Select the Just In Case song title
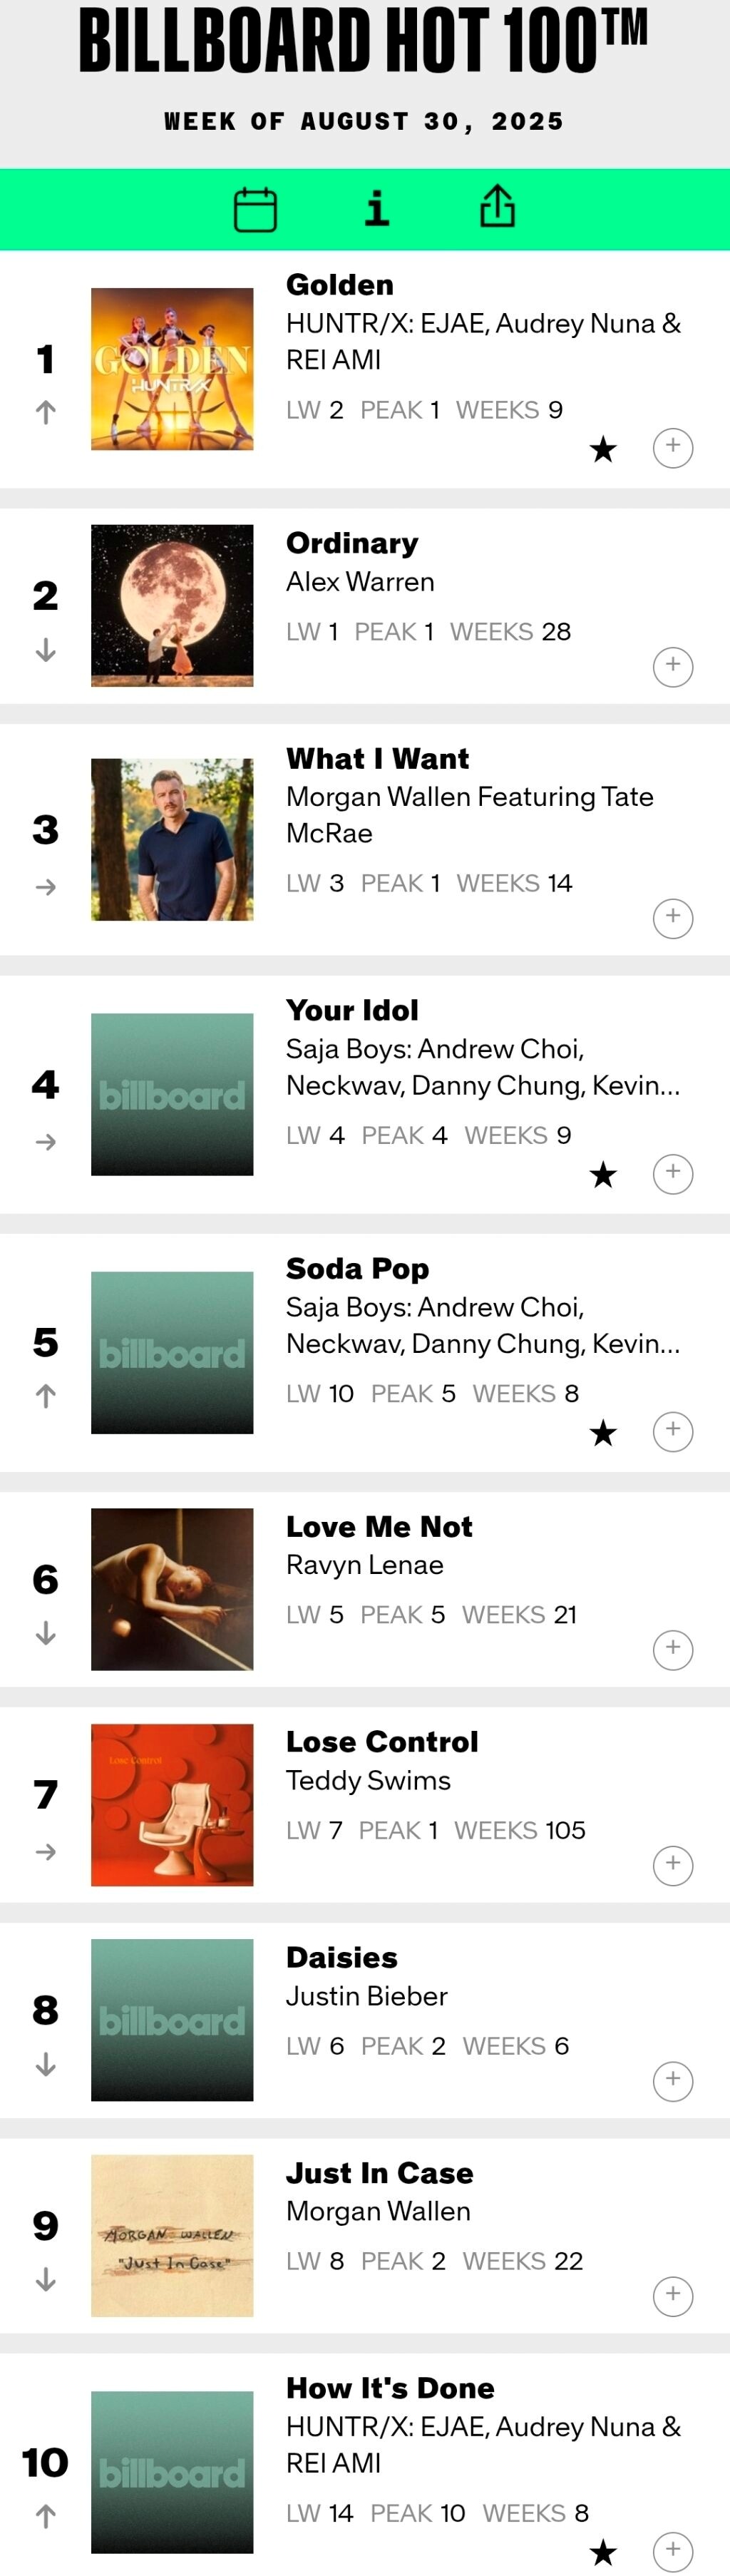Viewport: 730px width, 2576px height. [x=379, y=2172]
